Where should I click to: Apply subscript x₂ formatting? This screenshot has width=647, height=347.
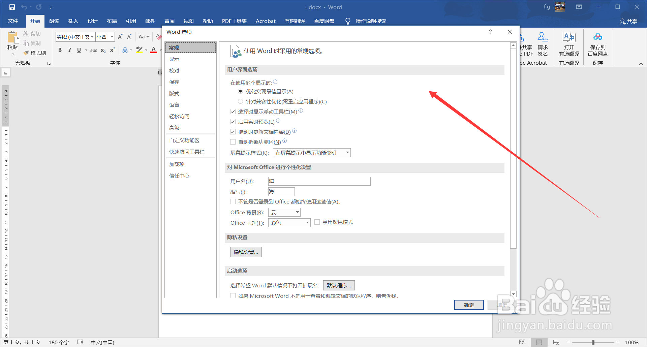[103, 50]
